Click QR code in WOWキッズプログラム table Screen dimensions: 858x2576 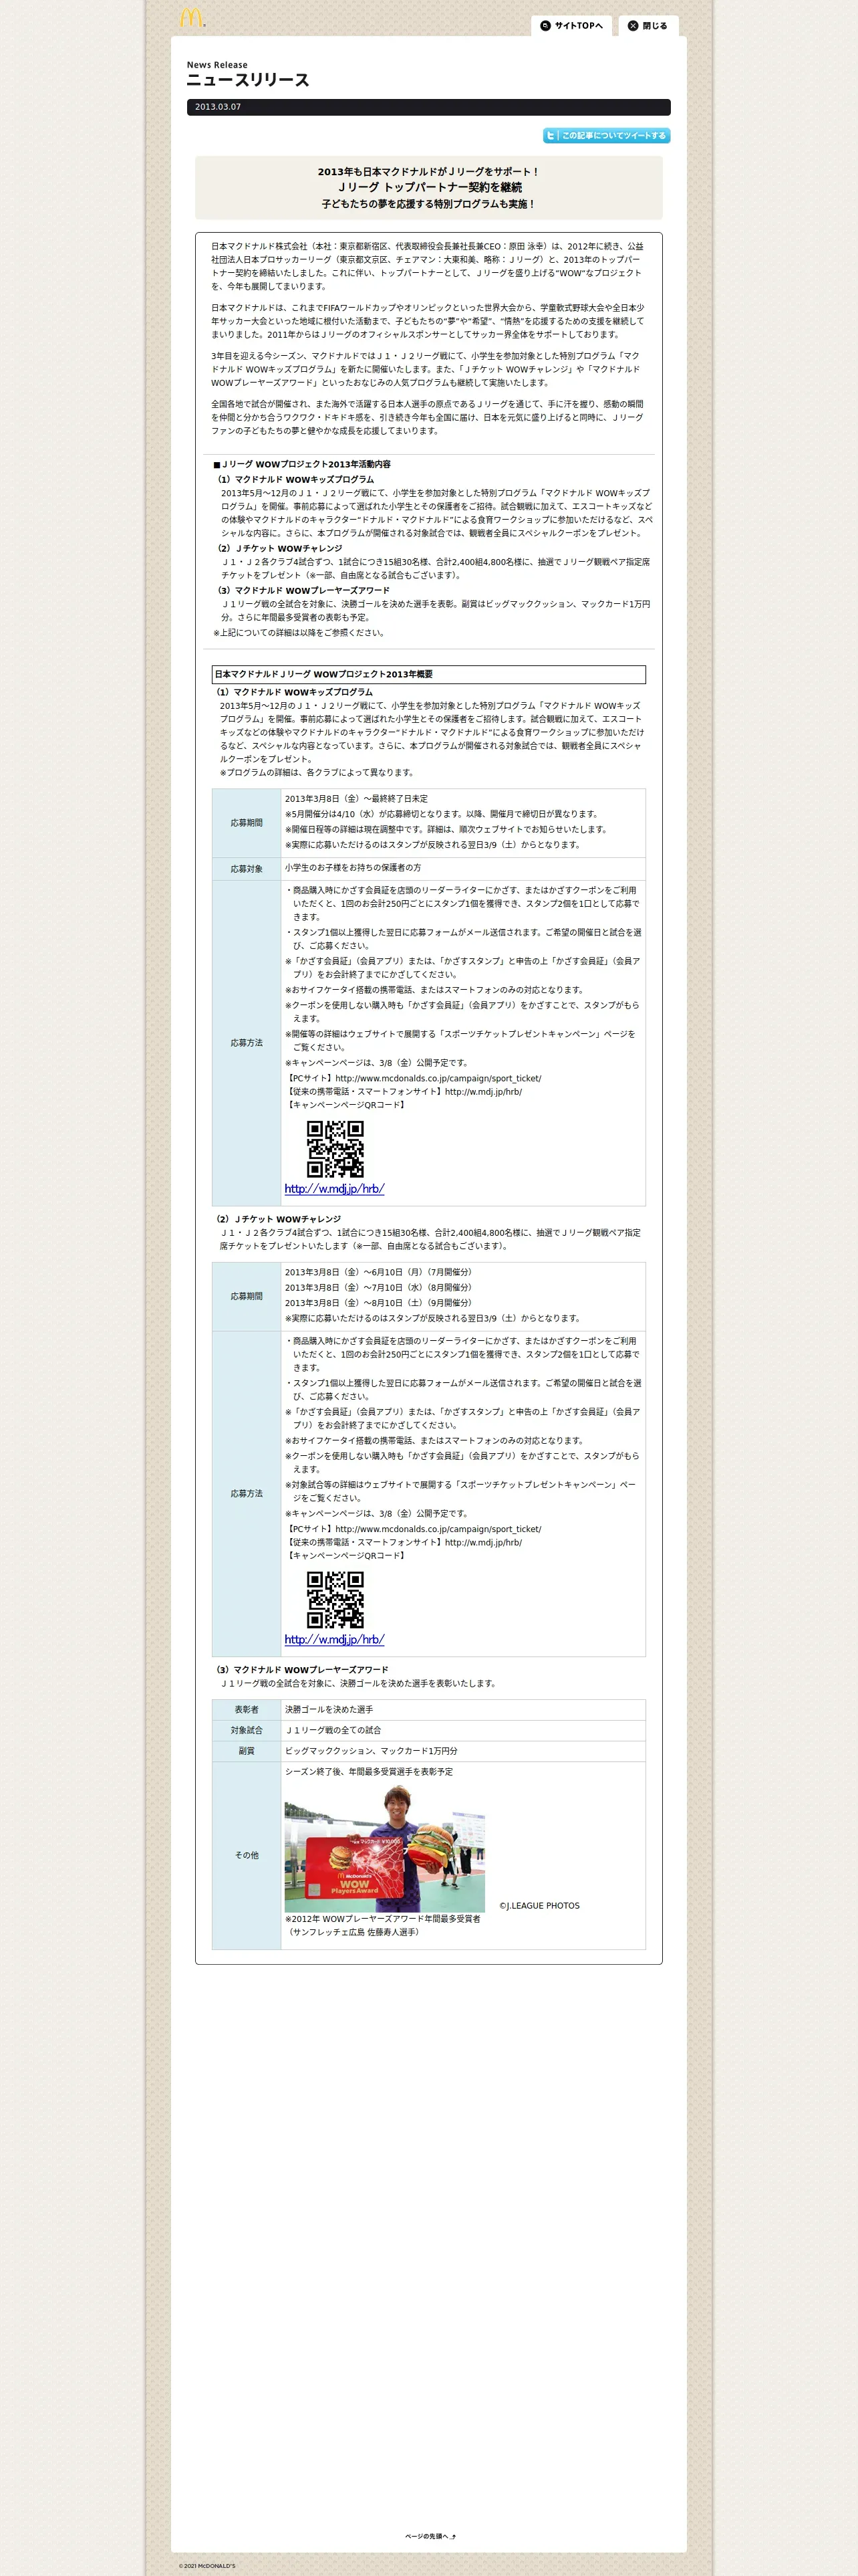(335, 1149)
